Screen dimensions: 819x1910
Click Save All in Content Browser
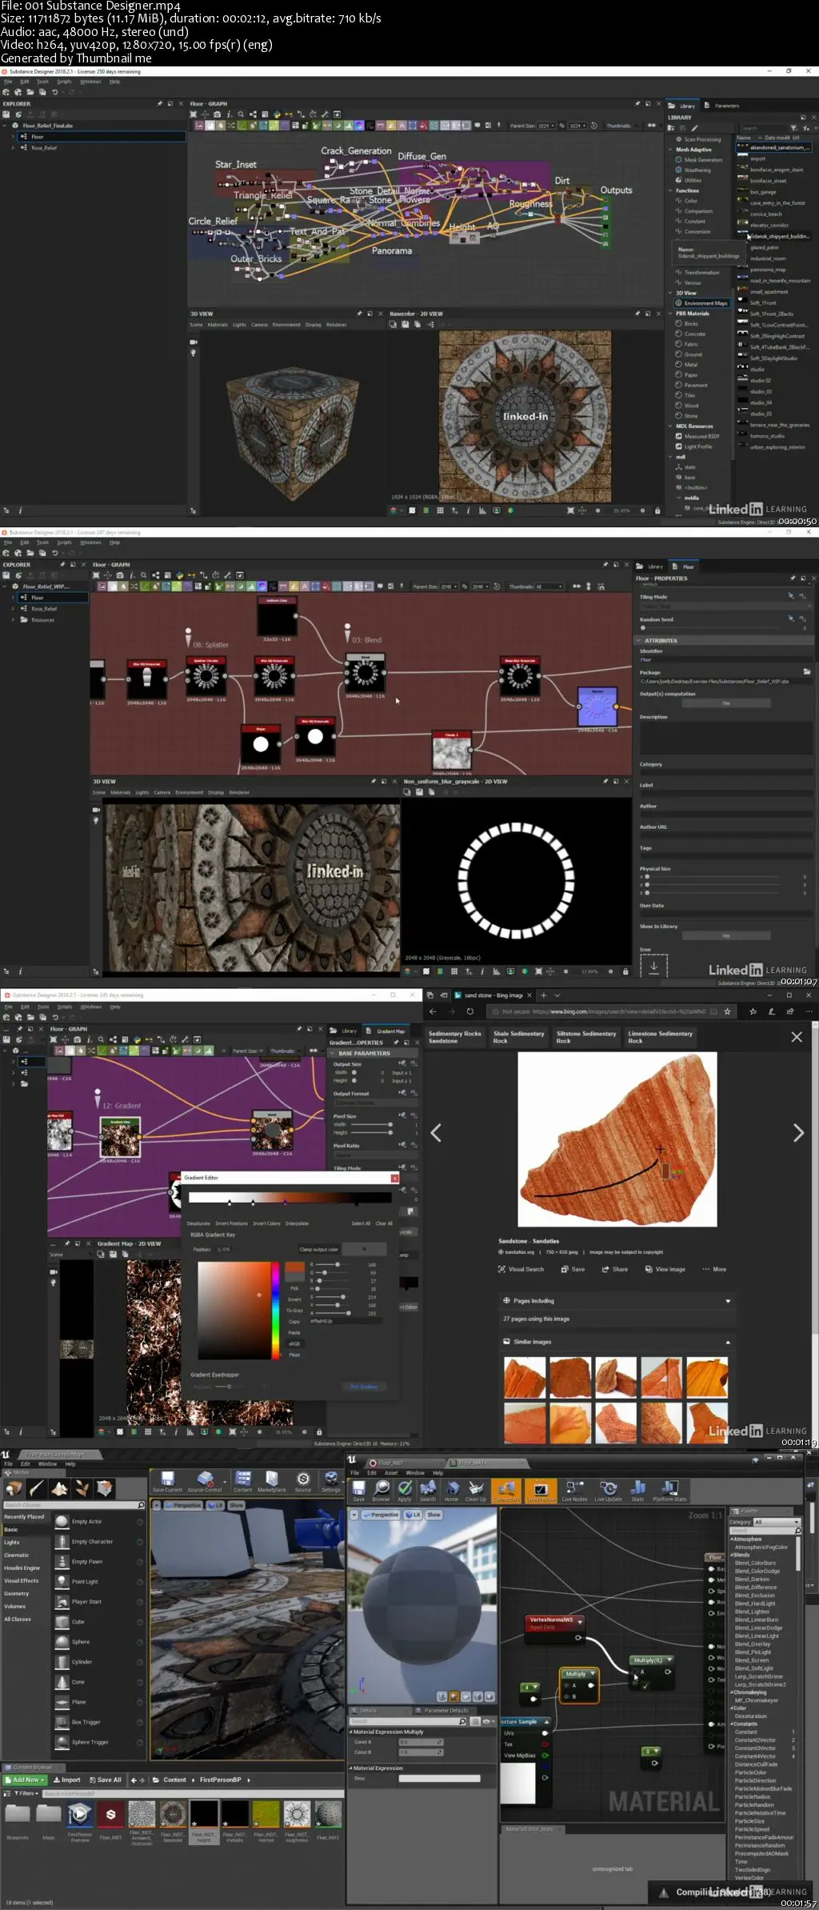coord(106,1780)
